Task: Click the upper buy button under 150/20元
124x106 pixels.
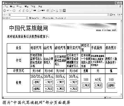Action: point(37,82)
